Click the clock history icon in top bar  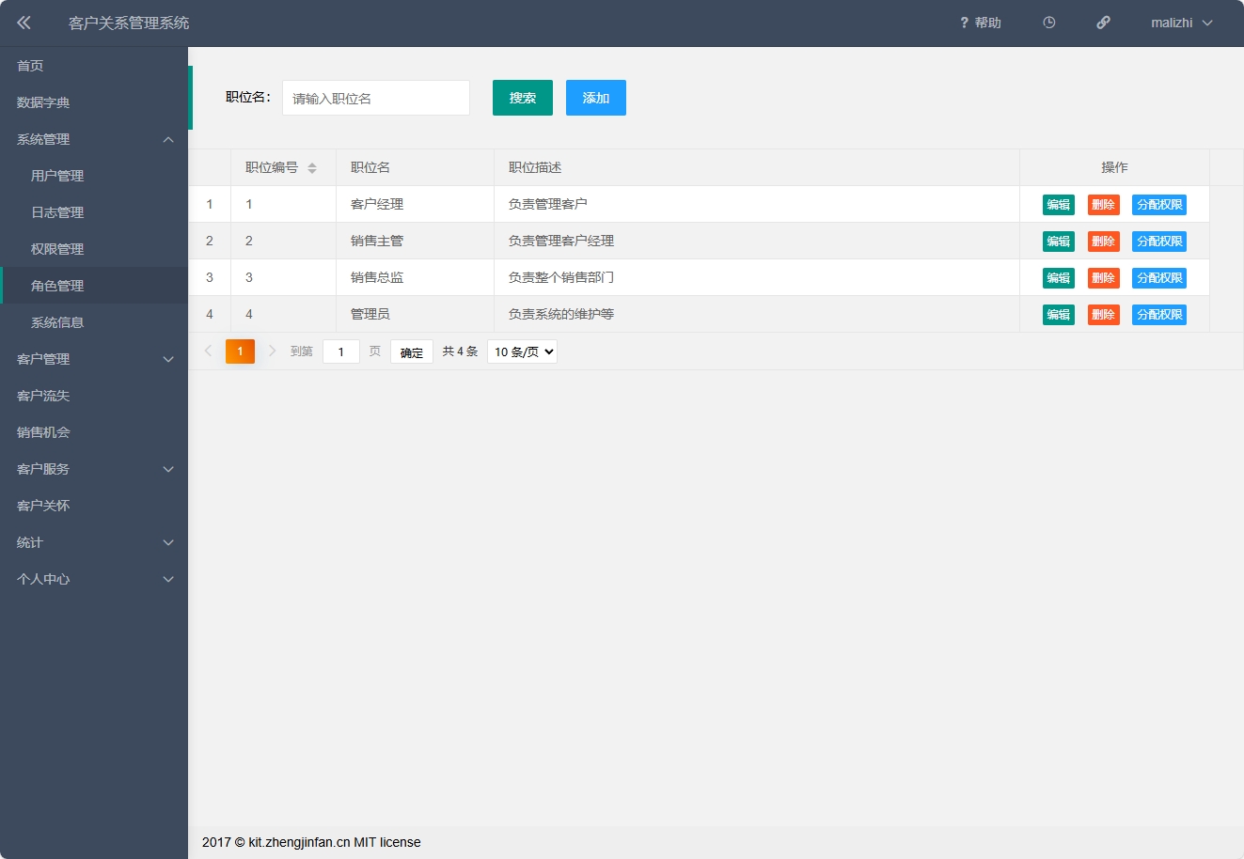1048,22
